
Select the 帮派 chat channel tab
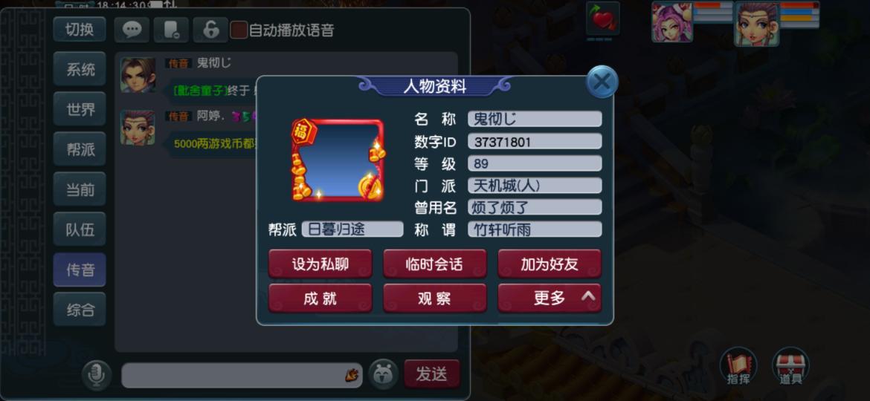pos(80,149)
